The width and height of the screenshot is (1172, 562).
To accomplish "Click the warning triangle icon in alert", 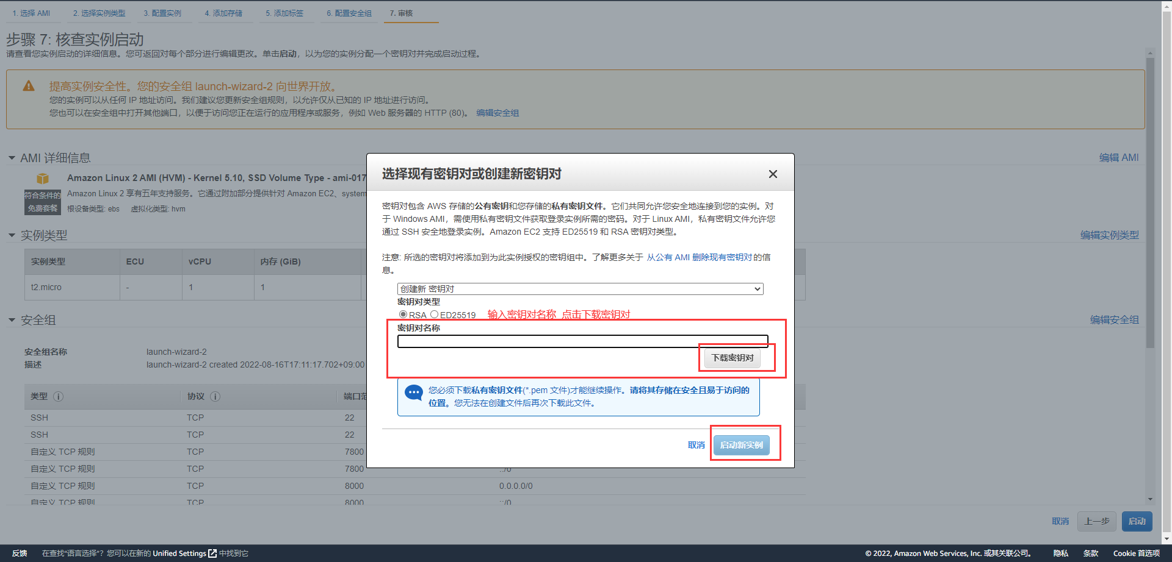I will (29, 87).
